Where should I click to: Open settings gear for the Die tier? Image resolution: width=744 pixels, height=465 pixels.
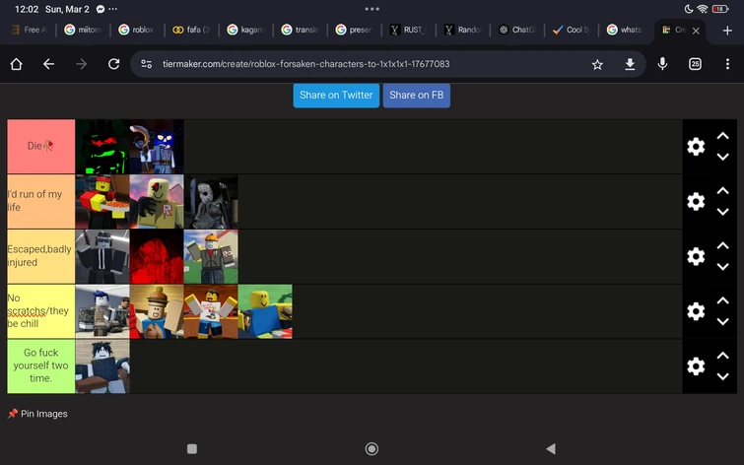coord(696,147)
